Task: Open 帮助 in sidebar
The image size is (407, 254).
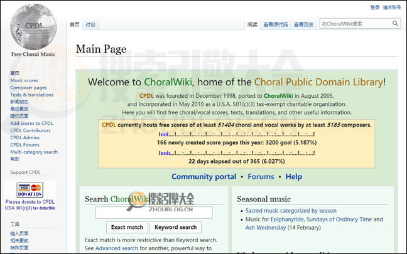Action: [14, 159]
